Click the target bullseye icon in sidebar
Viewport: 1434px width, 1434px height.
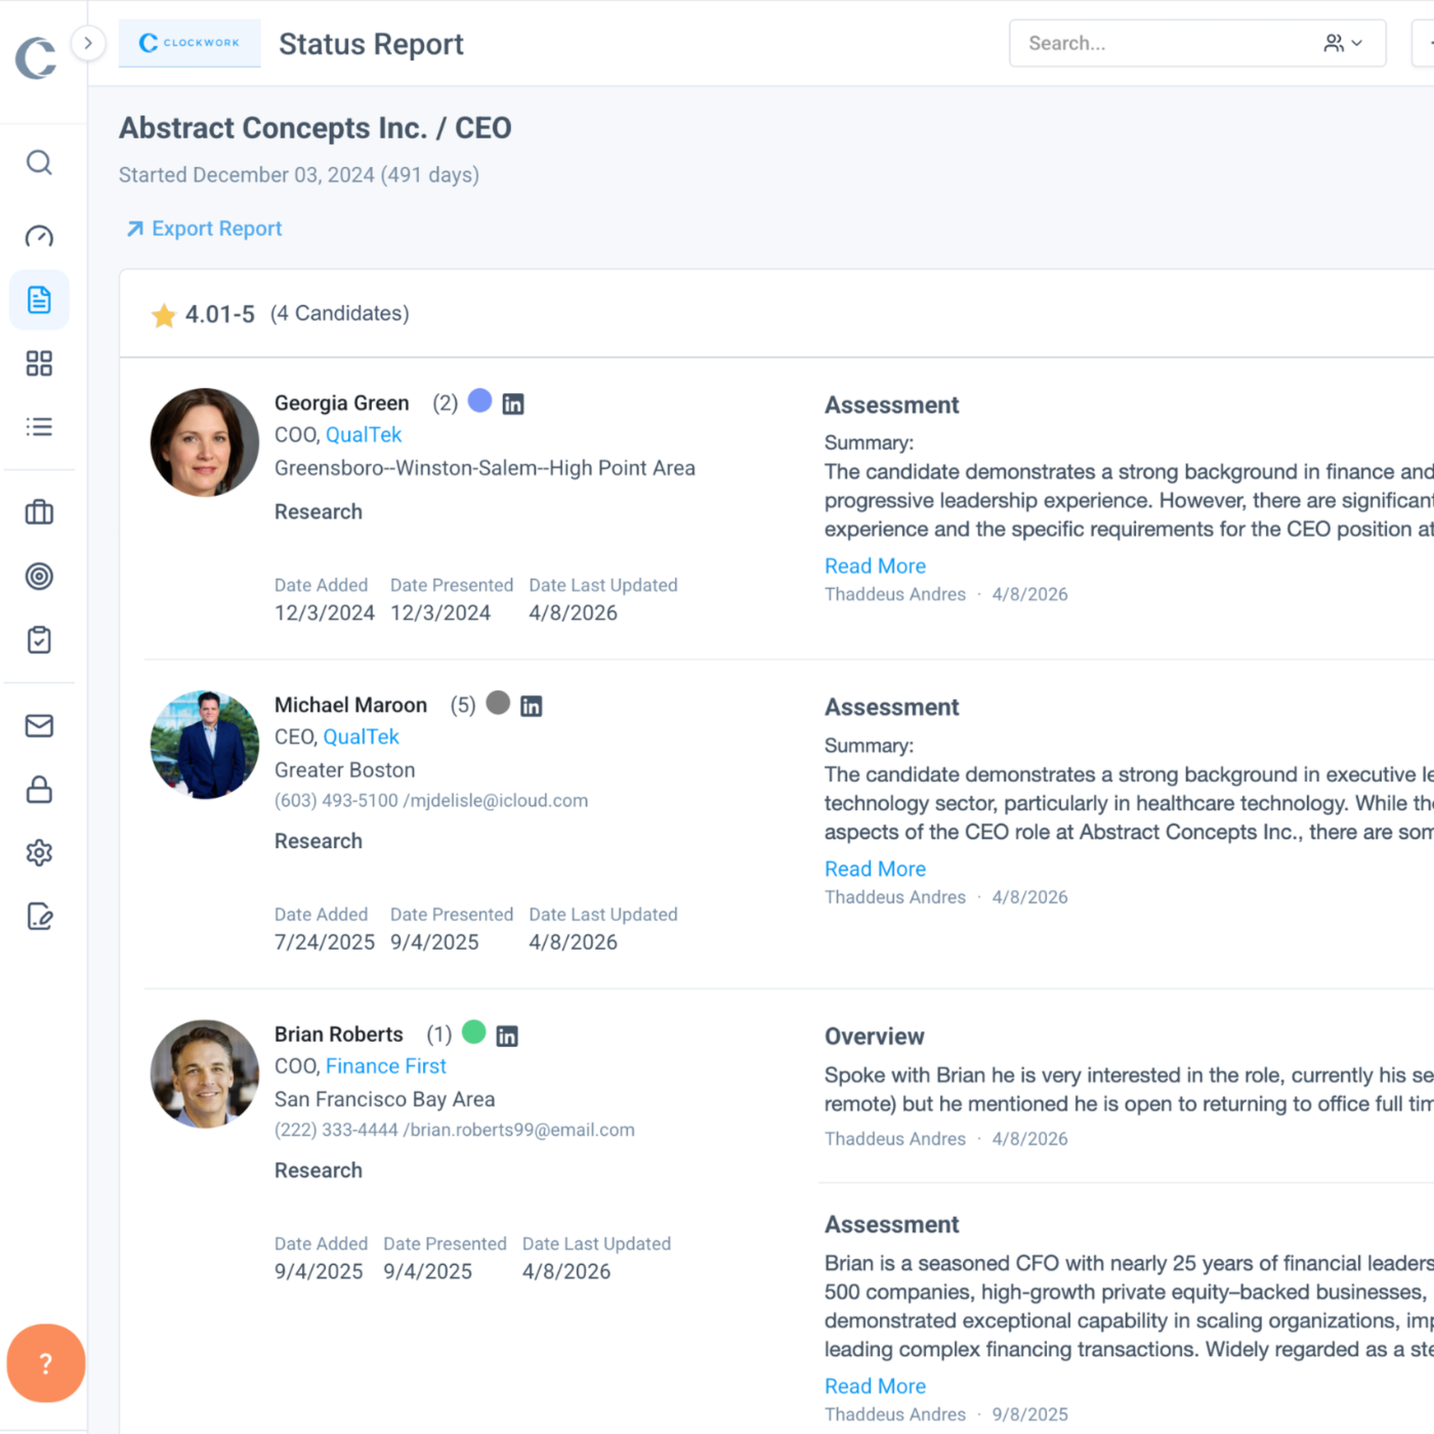point(39,576)
